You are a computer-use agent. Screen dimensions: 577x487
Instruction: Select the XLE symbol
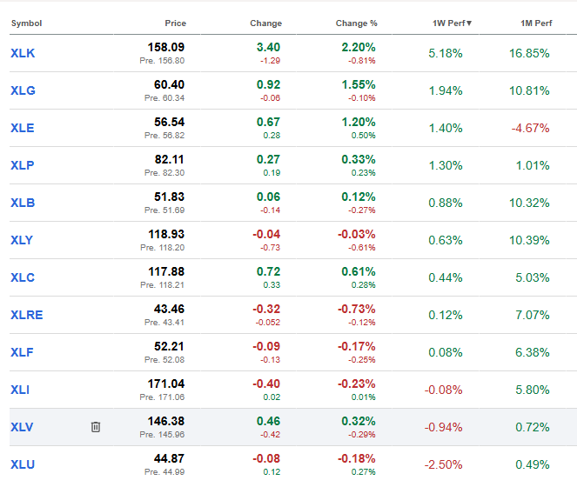coord(23,129)
